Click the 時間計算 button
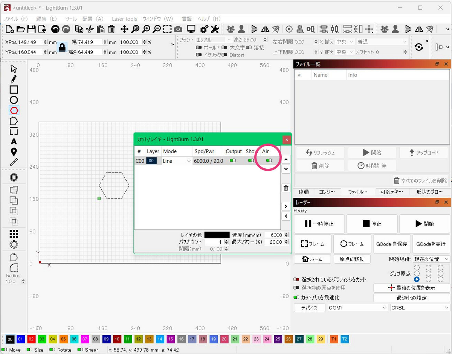Viewport: 452px width, 354px height. coord(372,165)
